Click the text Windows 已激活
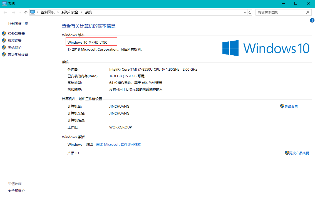315x198 pixels. pos(80,145)
